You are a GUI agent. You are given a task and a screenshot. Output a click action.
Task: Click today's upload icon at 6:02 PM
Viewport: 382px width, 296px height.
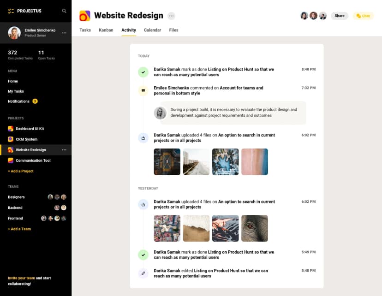click(x=143, y=138)
